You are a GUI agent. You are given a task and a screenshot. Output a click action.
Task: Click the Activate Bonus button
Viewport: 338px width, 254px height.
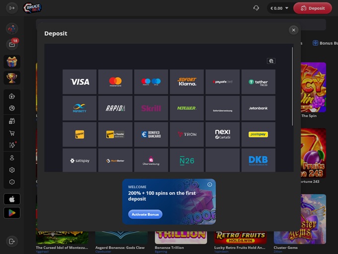[x=145, y=214]
